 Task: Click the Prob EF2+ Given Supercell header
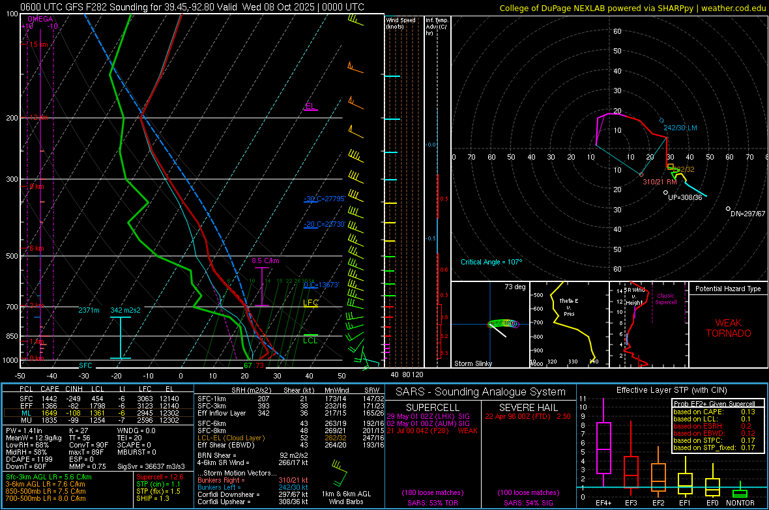click(x=714, y=404)
